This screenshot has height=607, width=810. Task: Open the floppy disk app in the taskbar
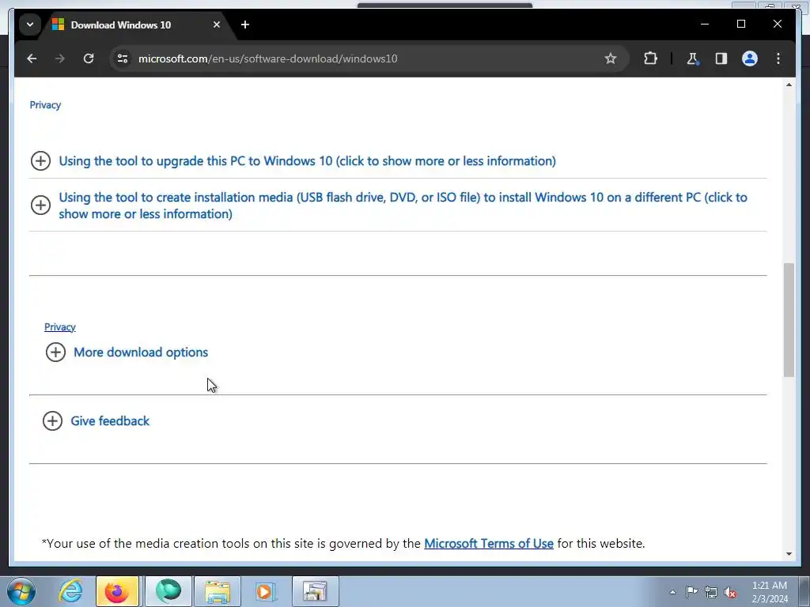315,591
